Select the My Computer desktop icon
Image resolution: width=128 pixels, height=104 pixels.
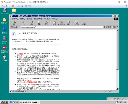[5, 11]
